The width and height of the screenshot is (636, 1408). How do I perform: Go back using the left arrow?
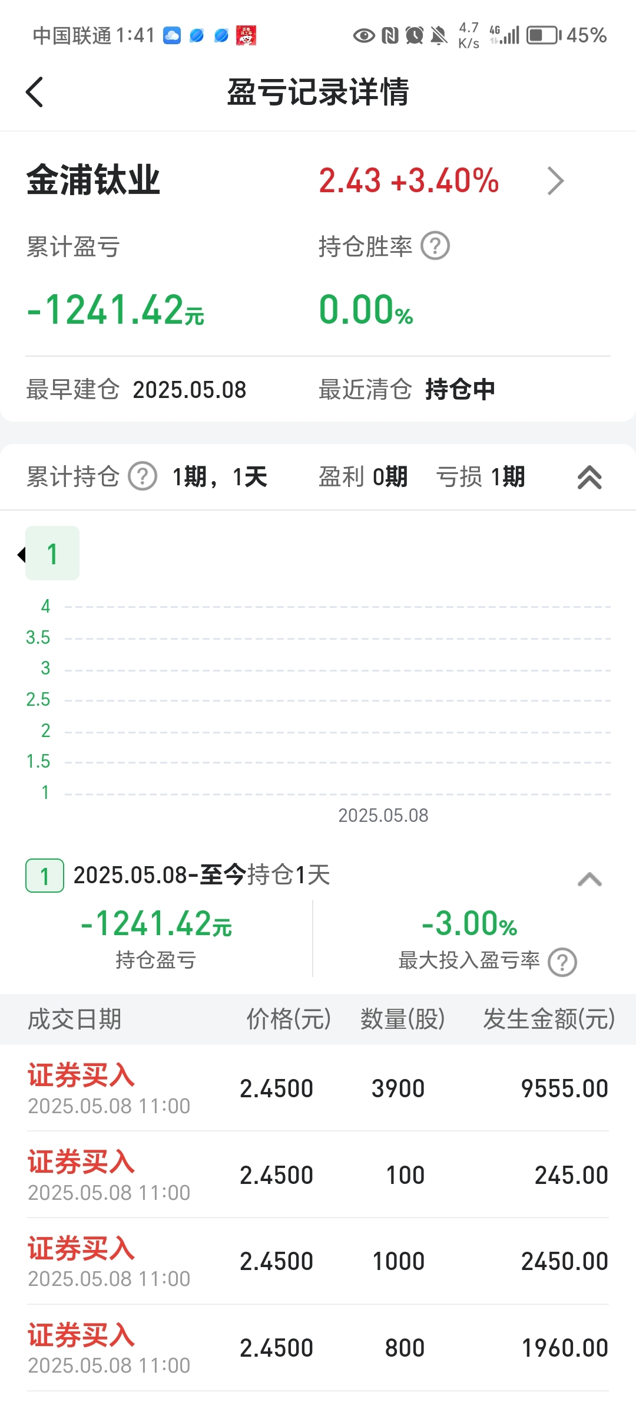(x=35, y=92)
